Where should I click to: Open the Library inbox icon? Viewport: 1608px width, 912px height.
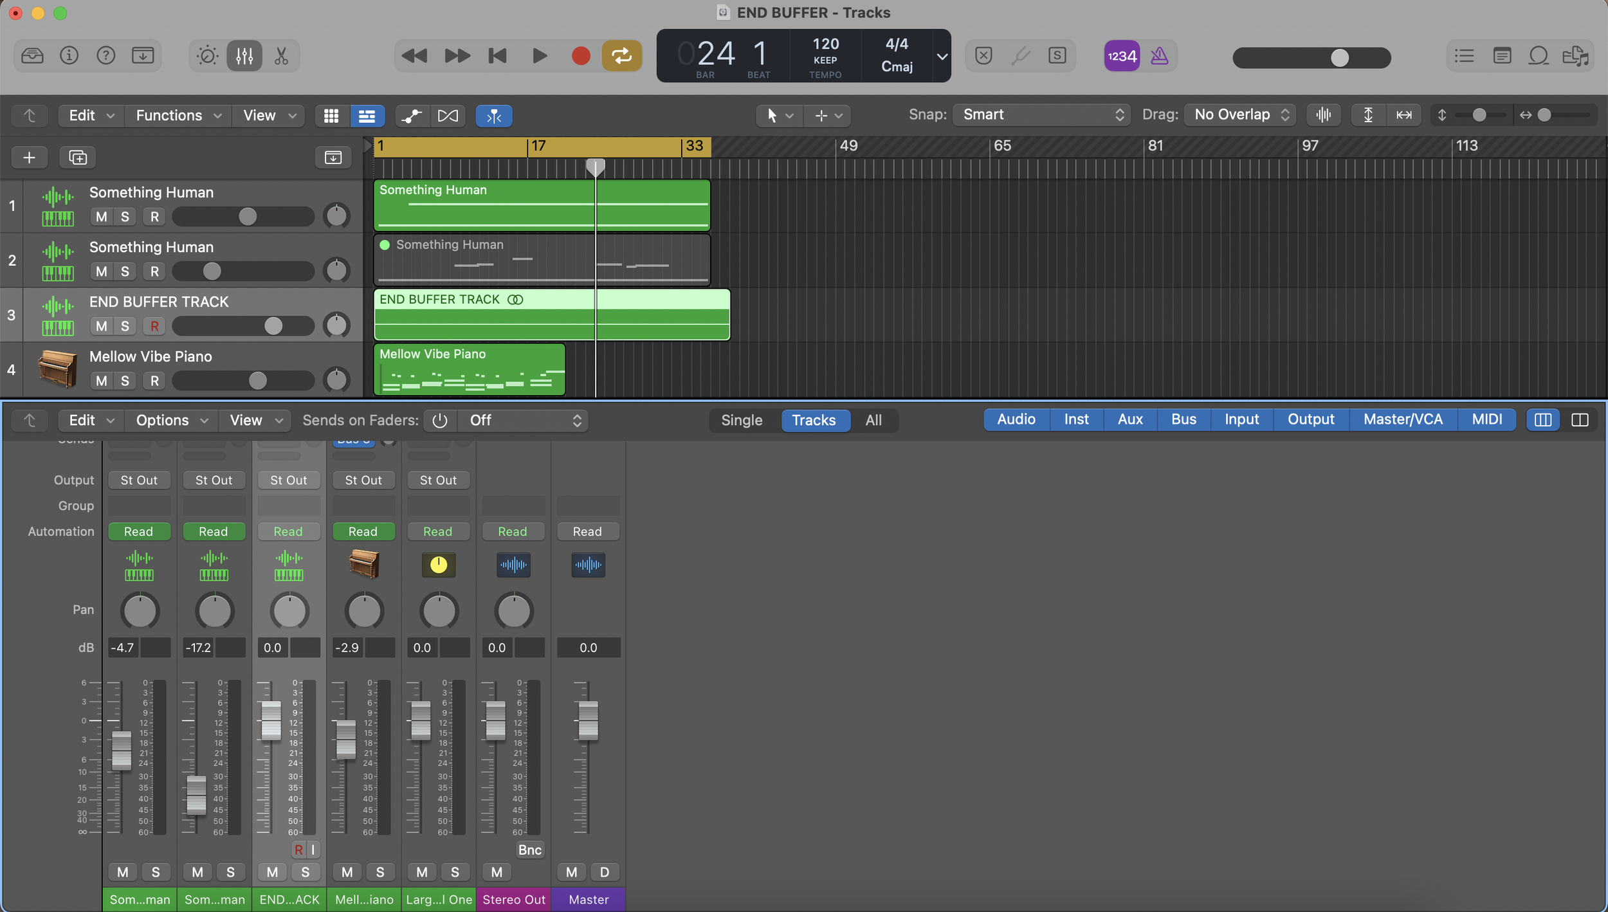(x=32, y=57)
